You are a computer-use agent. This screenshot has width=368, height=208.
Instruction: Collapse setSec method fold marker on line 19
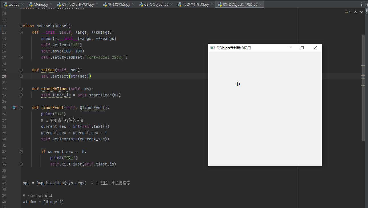click(21, 70)
